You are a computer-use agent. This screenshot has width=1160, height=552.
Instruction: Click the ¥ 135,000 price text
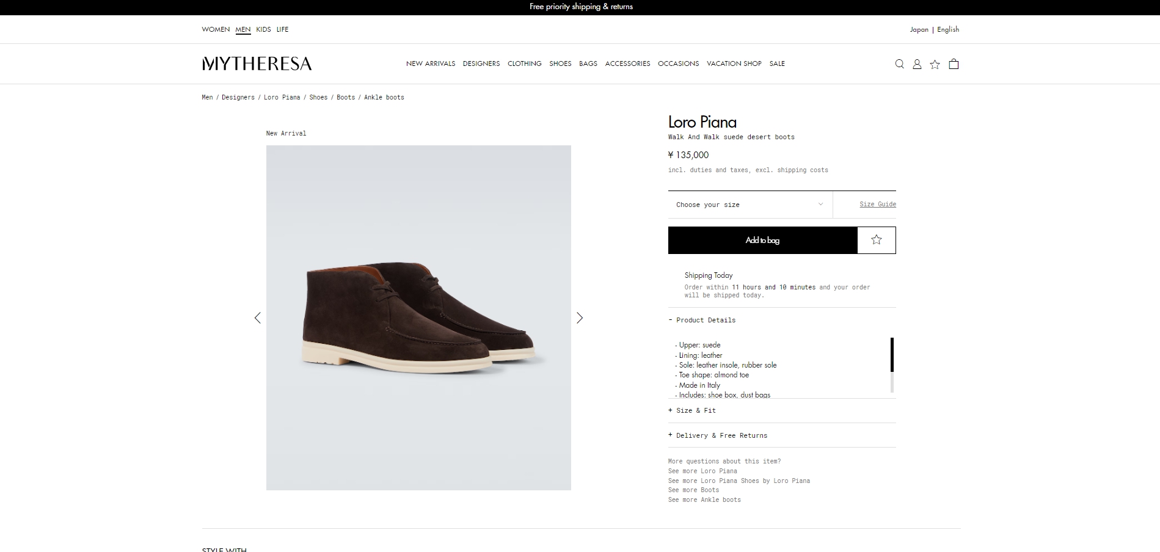tap(688, 155)
